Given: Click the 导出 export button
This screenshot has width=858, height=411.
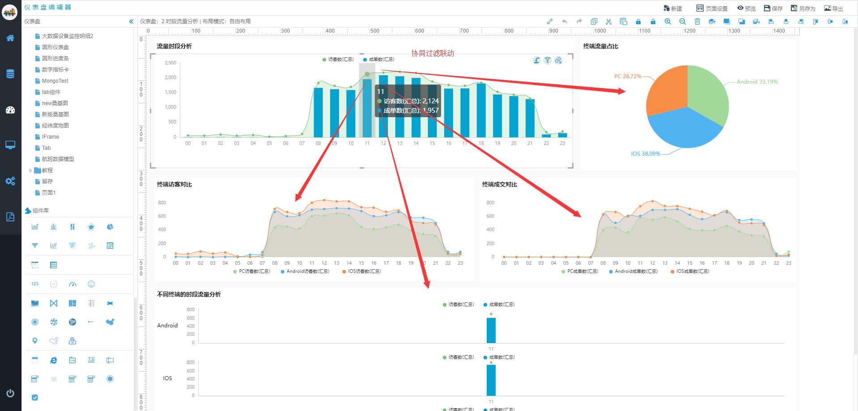Looking at the screenshot, I should pos(833,8).
